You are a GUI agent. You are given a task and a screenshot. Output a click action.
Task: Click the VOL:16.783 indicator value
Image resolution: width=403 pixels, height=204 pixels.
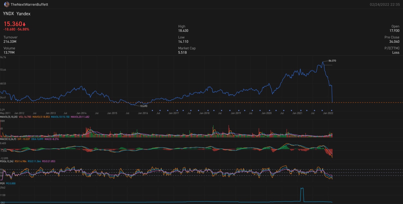pyautogui.click(x=25, y=117)
